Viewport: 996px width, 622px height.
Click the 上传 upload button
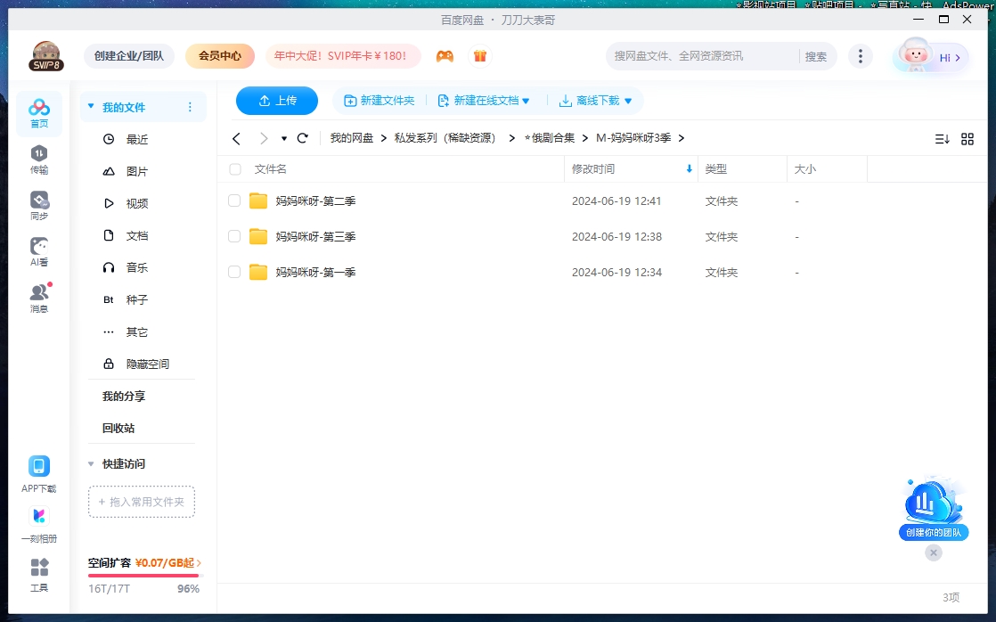coord(277,101)
